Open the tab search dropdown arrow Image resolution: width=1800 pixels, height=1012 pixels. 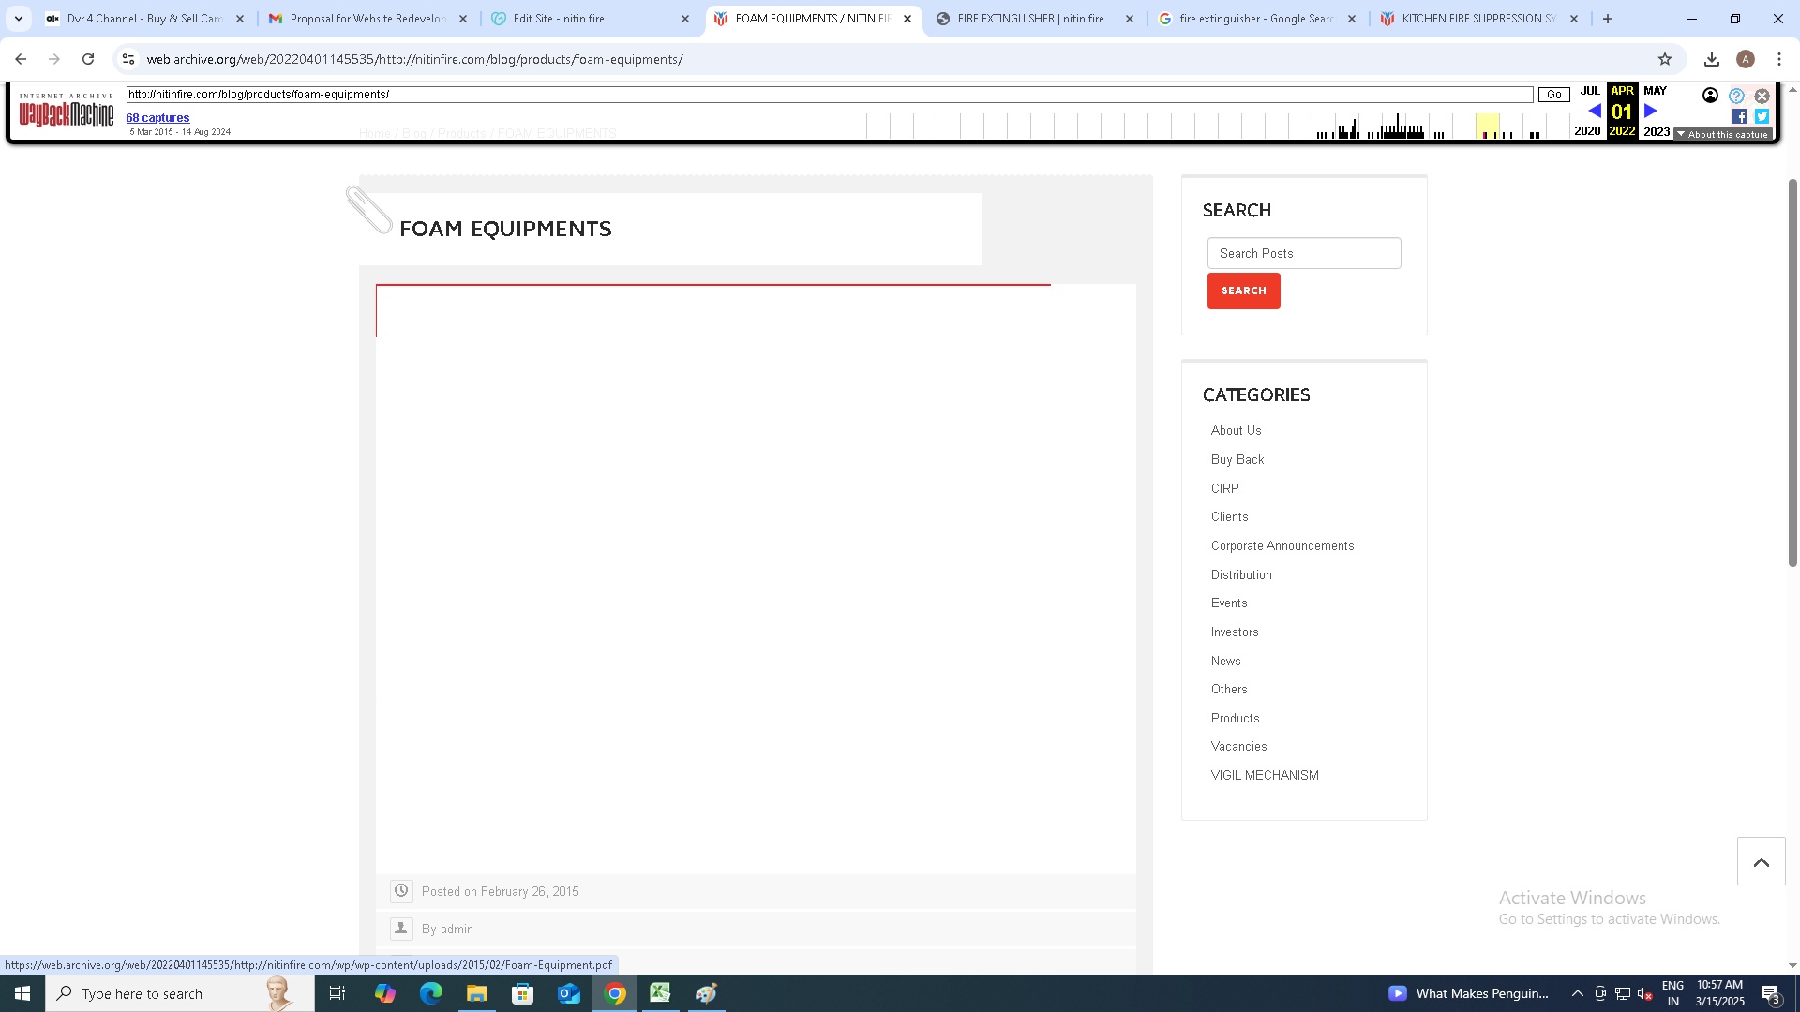pos(18,19)
